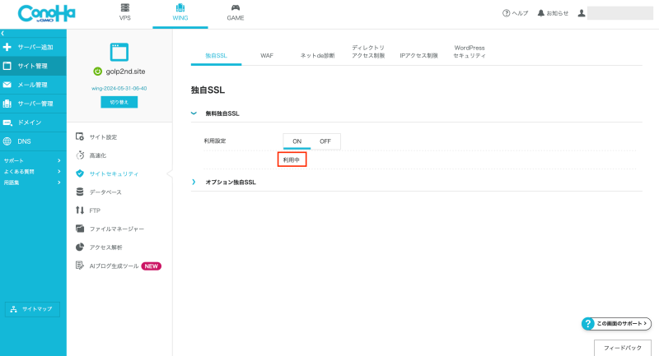Turn free SSL setting ON
Image resolution: width=659 pixels, height=356 pixels.
point(297,141)
